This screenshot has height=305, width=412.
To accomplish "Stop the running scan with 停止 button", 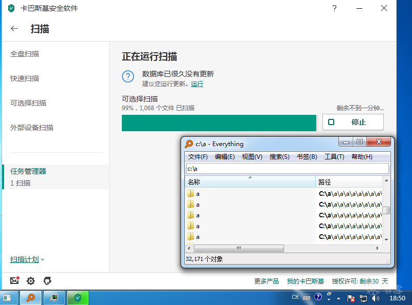I will [x=353, y=122].
